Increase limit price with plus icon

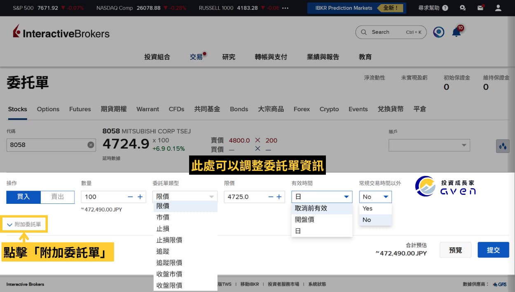pos(279,197)
